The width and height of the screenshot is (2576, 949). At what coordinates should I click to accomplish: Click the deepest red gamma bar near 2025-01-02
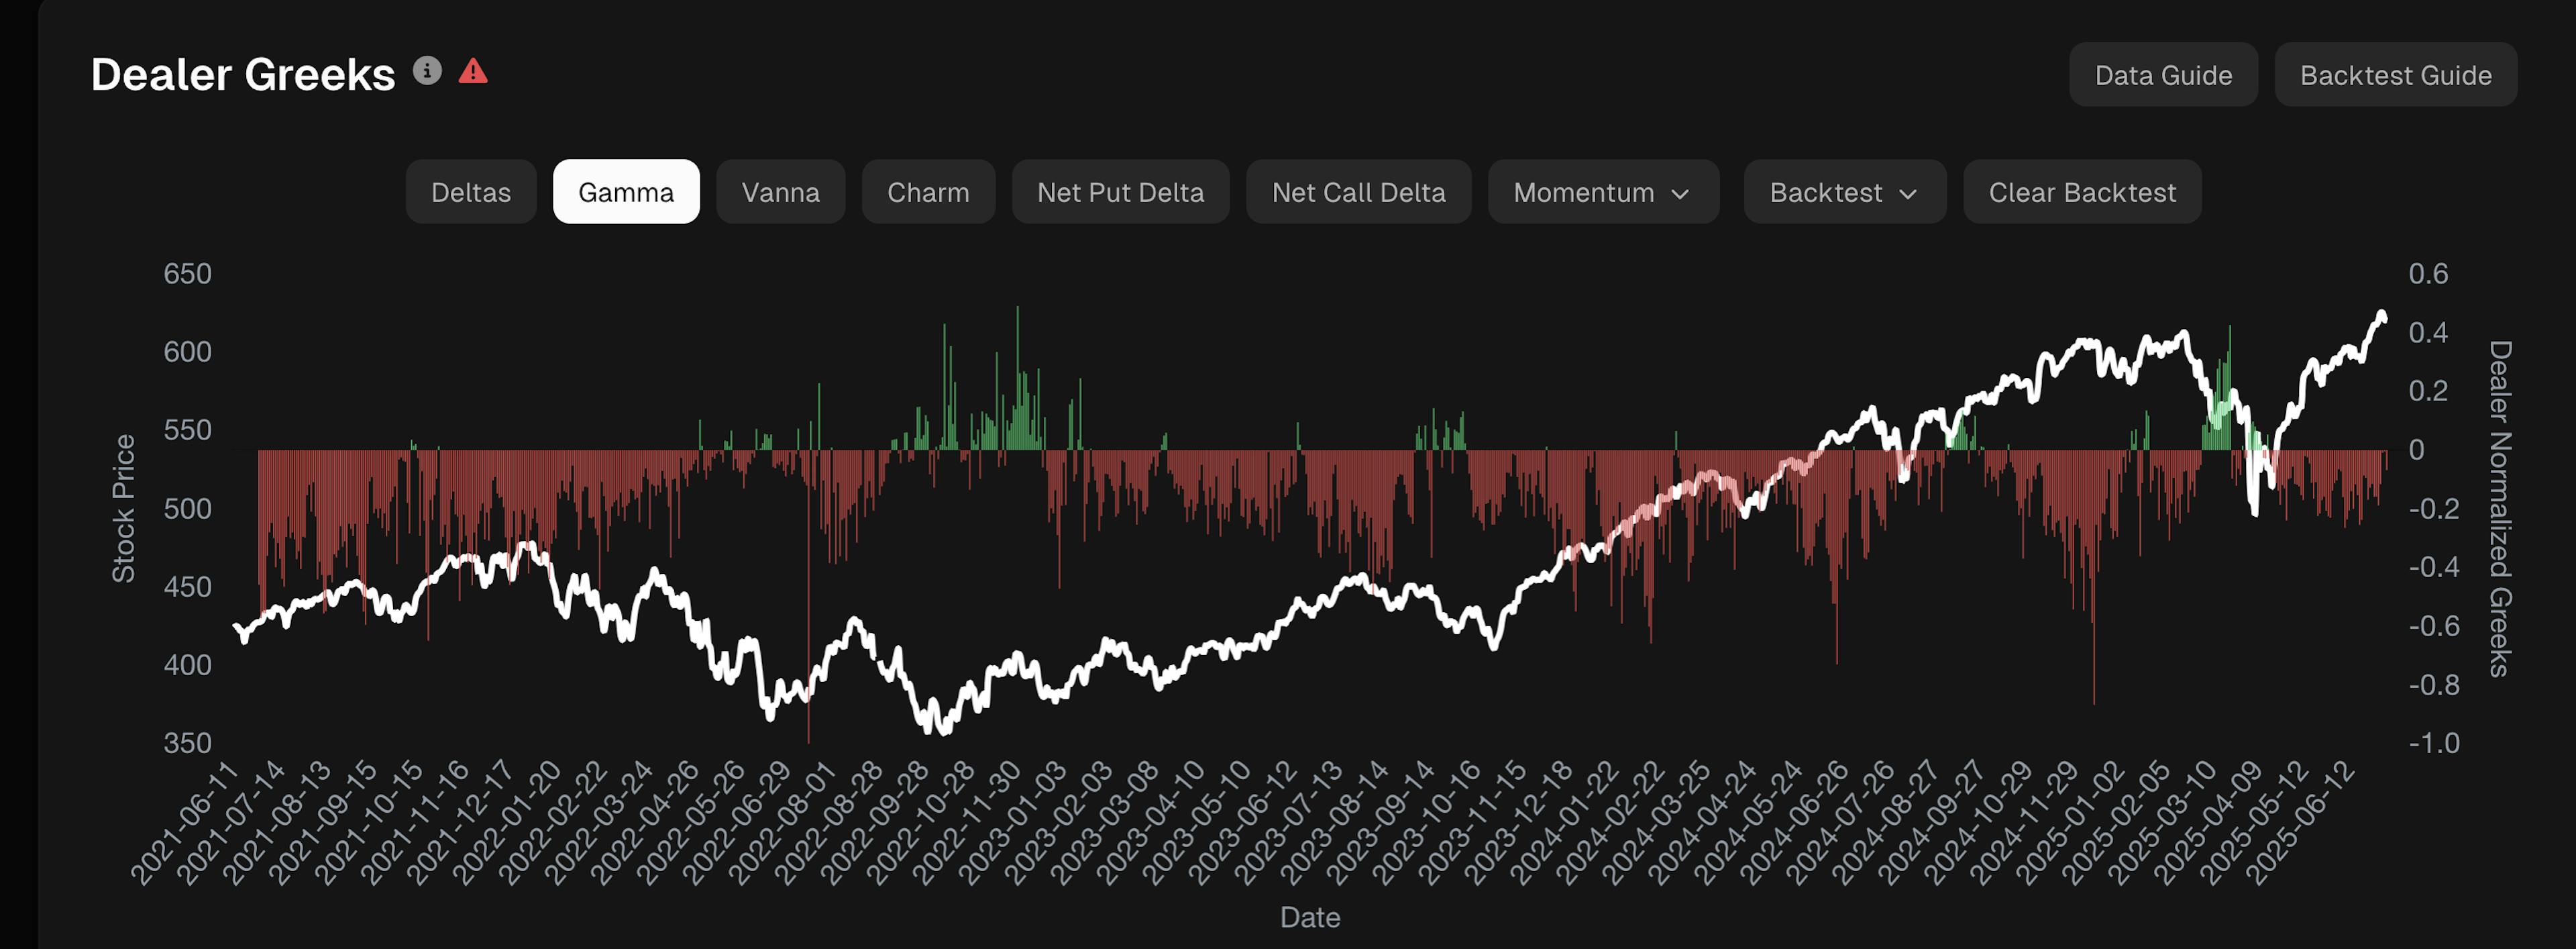coord(2094,577)
